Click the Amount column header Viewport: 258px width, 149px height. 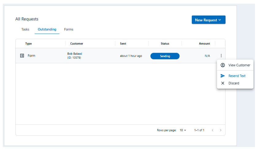(204, 44)
